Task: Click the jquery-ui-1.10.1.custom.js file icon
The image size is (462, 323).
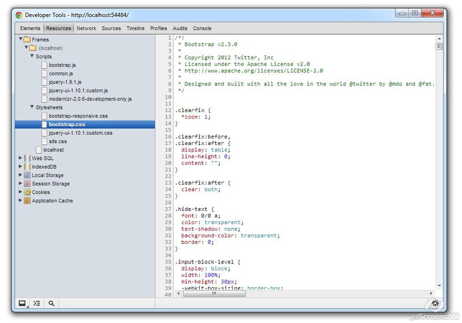Action: [44, 91]
